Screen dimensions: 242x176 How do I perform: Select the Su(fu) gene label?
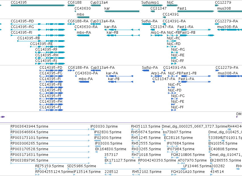coord(146,3)
